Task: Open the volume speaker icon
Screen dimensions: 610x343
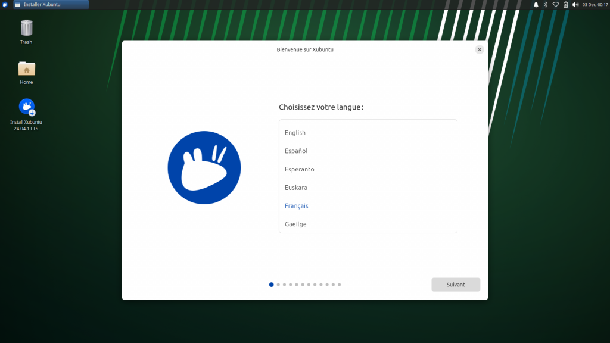Action: (x=575, y=4)
